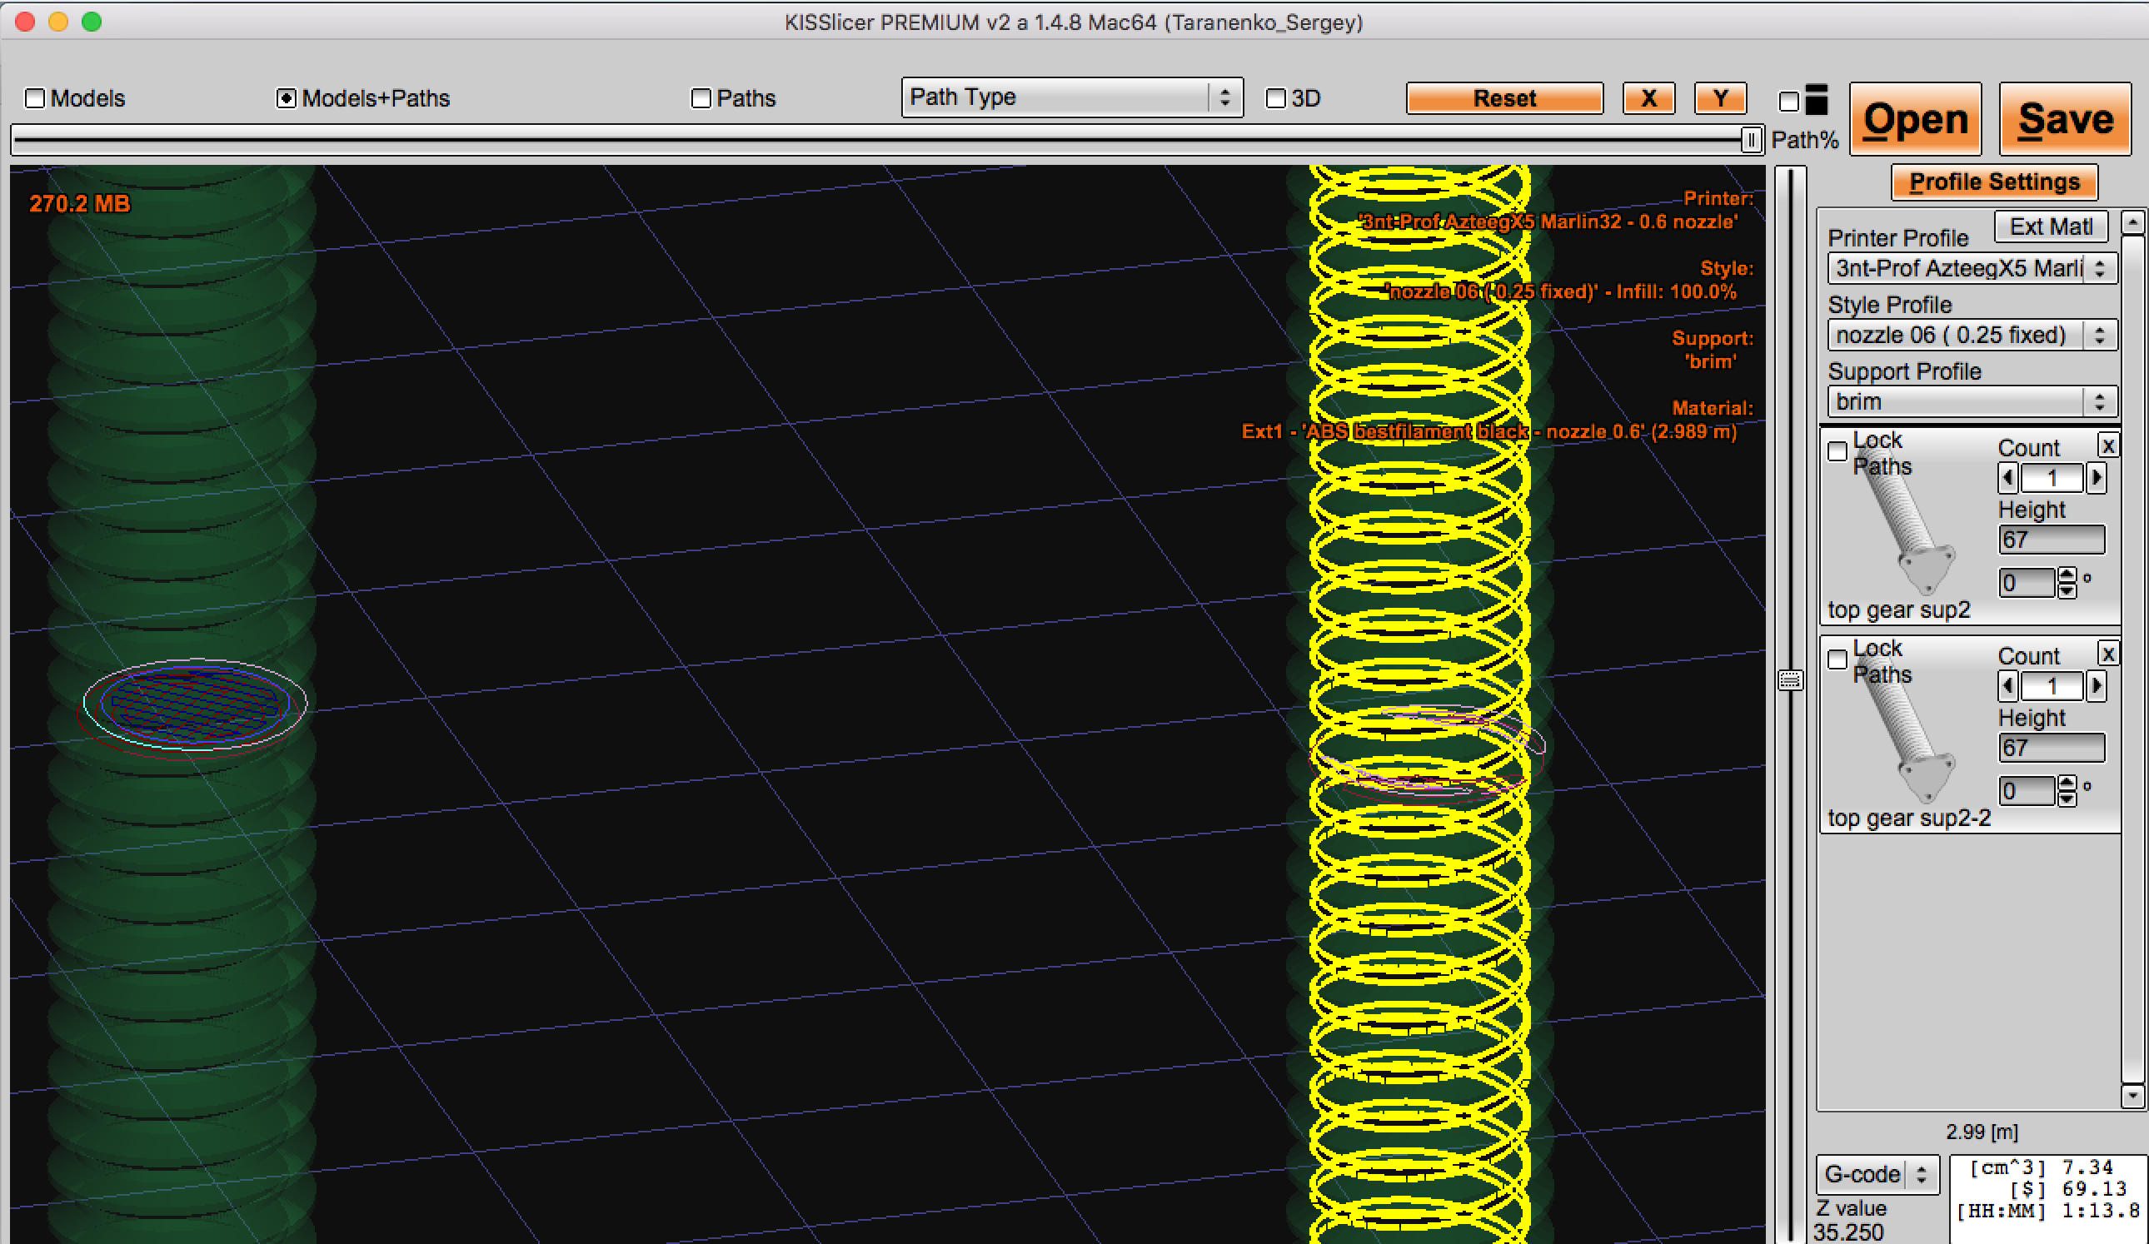This screenshot has height=1244, width=2149.
Task: Enable Lock Paths for 'top gear sup2'
Action: tap(1837, 451)
